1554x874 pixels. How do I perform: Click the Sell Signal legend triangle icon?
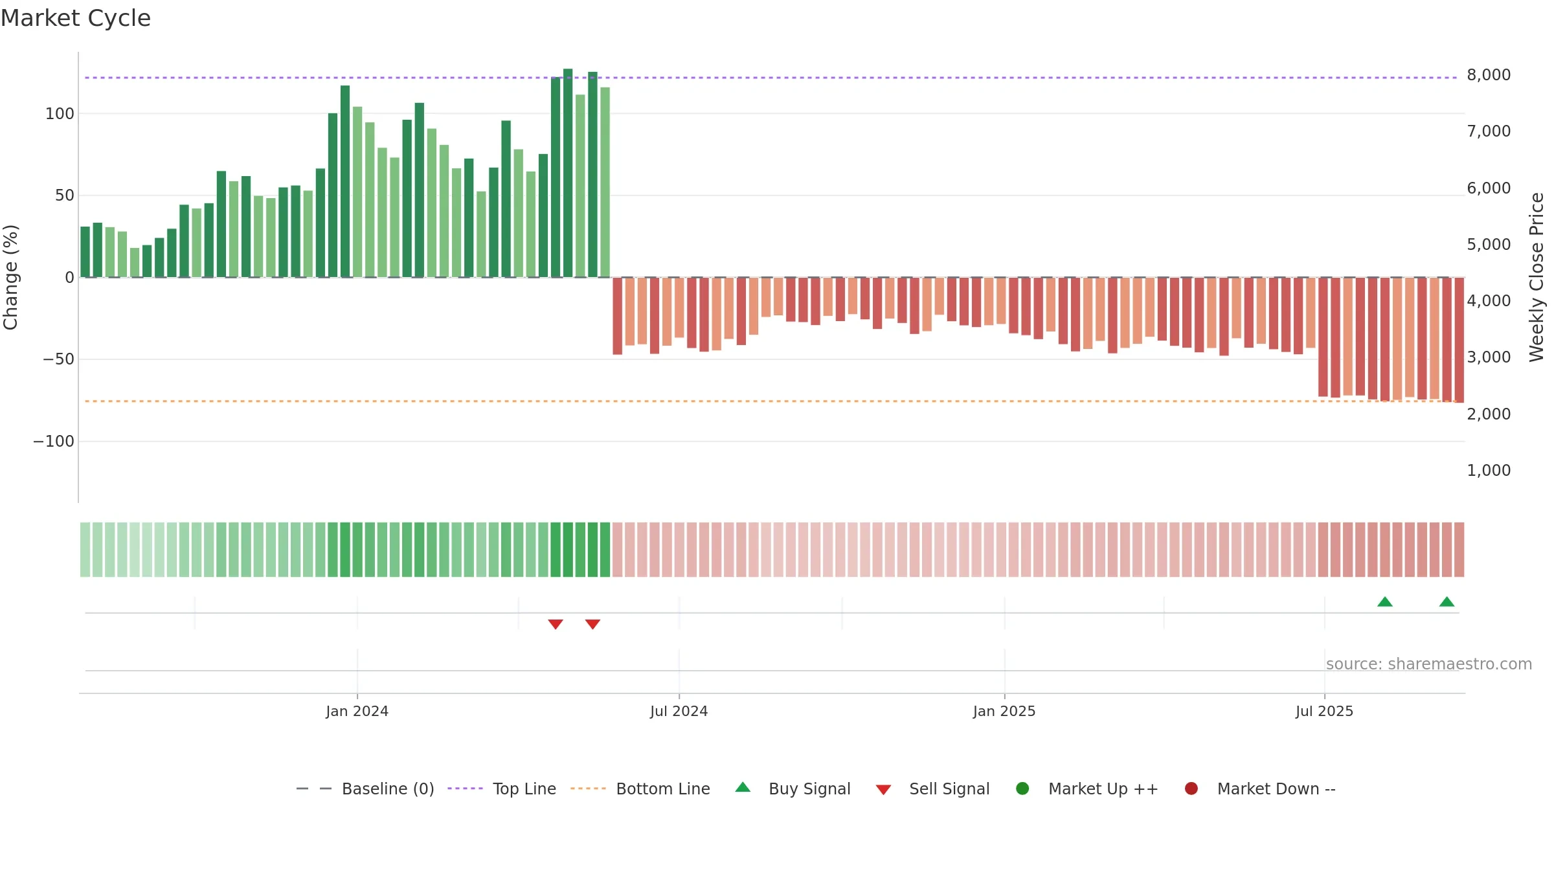coord(883,790)
